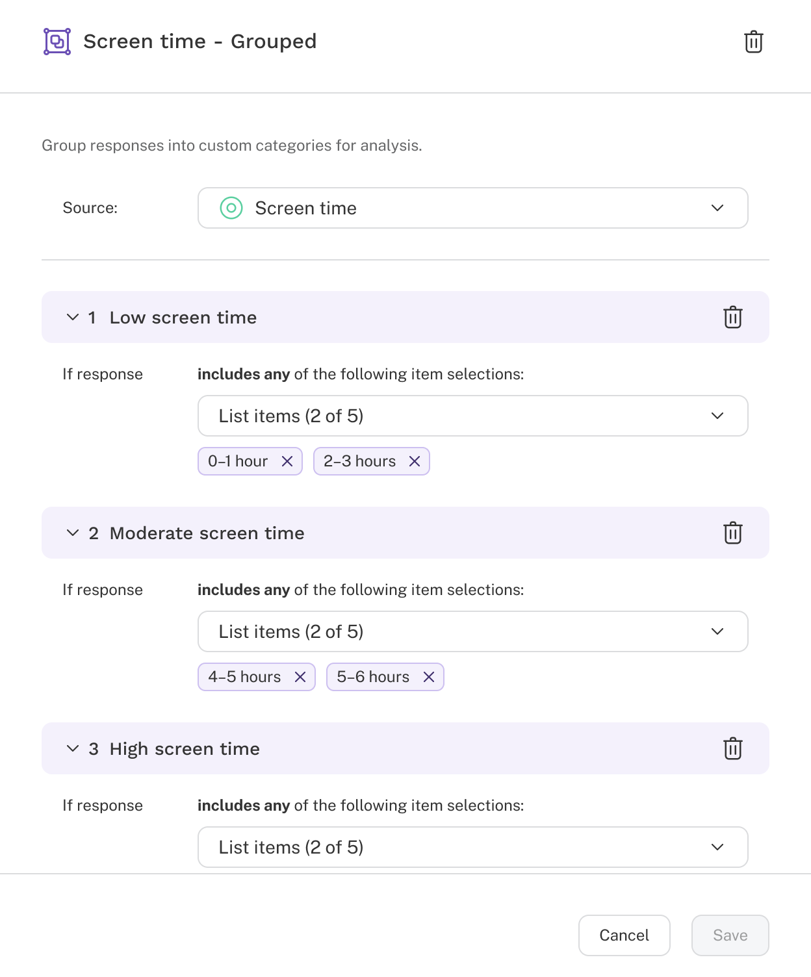The image size is (811, 977).
Task: Remove the 2–3 hours chip
Action: [415, 461]
